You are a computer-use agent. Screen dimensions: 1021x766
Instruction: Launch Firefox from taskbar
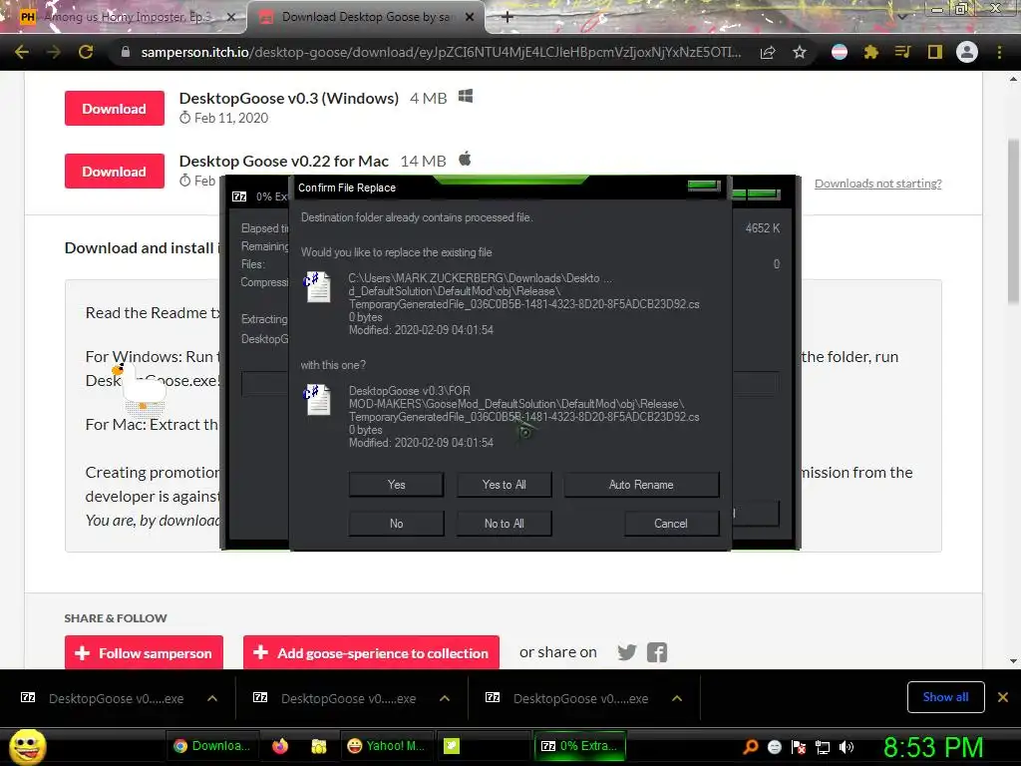click(x=280, y=746)
